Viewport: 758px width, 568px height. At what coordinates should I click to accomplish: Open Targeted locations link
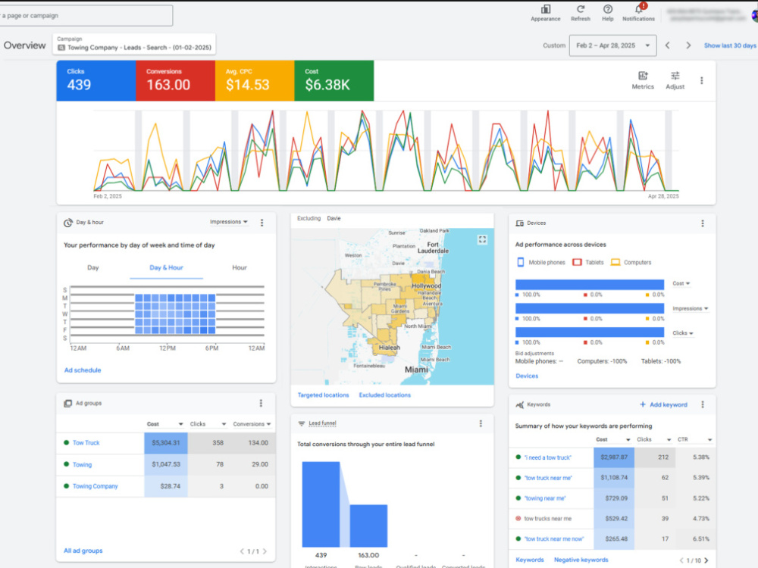(x=323, y=395)
